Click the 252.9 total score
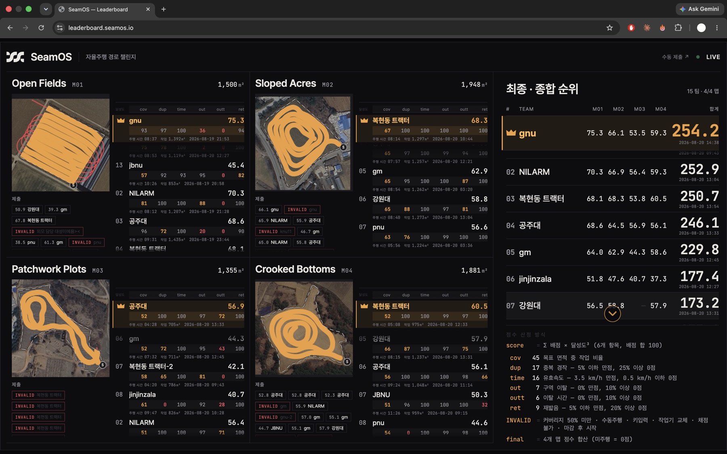727x454 pixels. 700,169
